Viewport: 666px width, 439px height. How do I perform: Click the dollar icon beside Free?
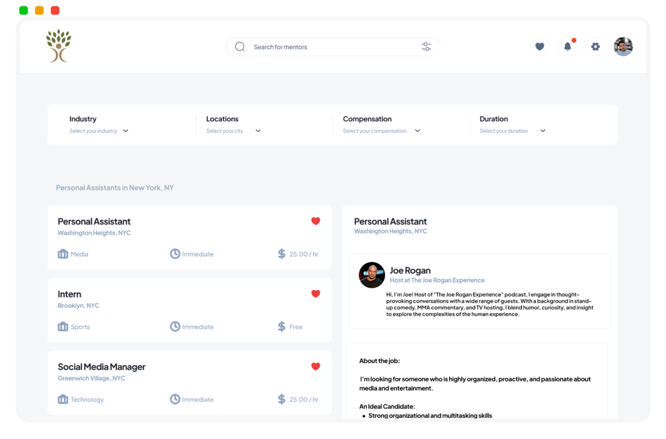pos(281,326)
